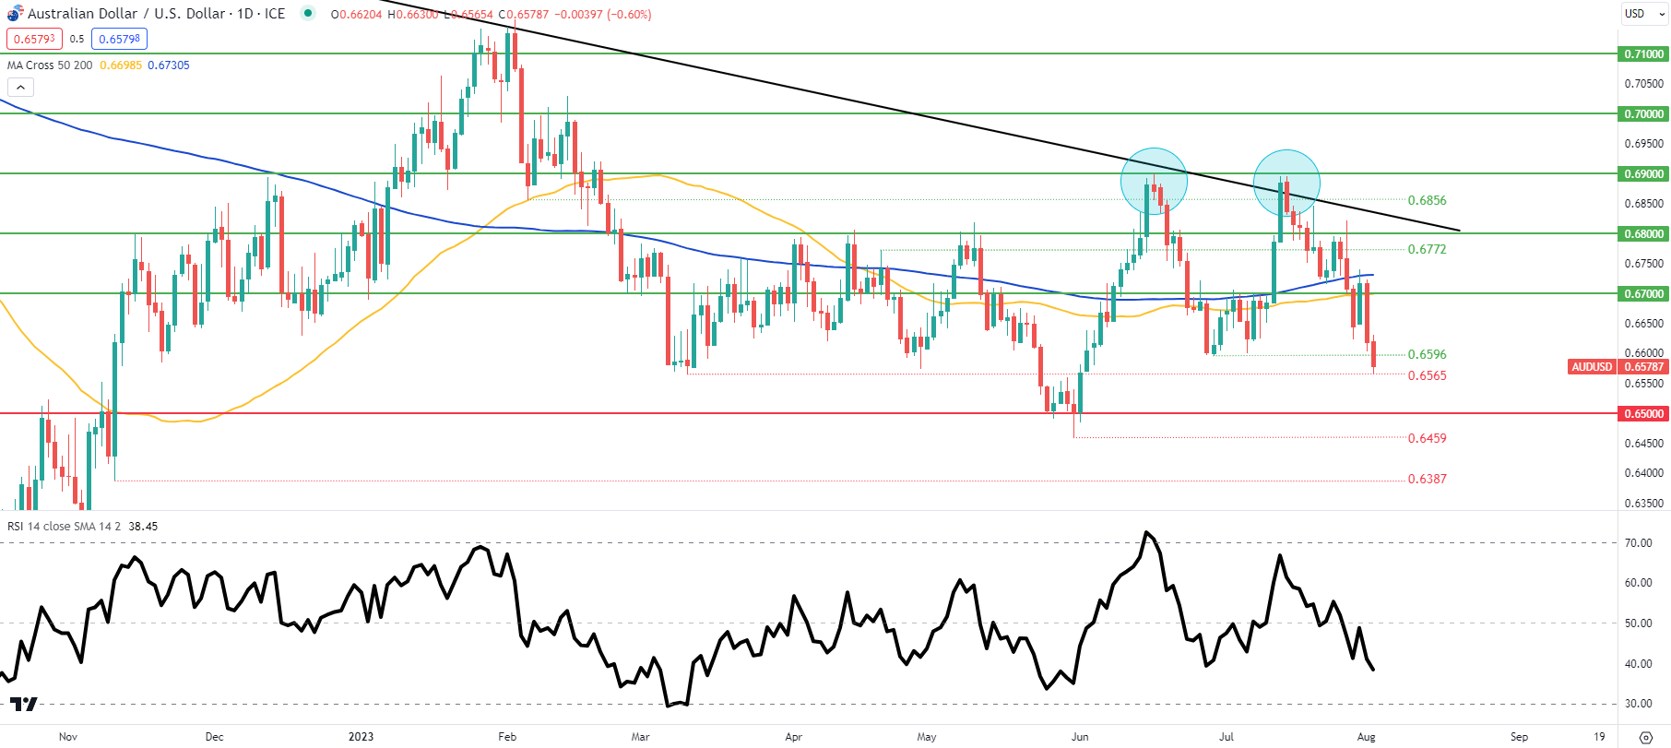Click the Jun label on time axis
Viewport: 1671px width, 748px height.
[1080, 737]
